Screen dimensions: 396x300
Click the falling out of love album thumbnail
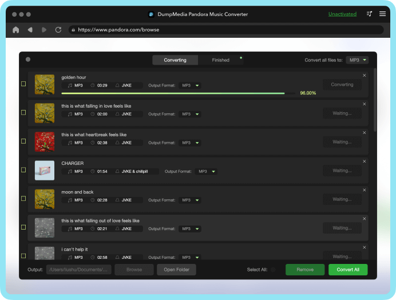[x=45, y=228]
